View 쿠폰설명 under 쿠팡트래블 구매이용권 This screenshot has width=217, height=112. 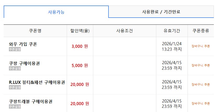[15, 106]
